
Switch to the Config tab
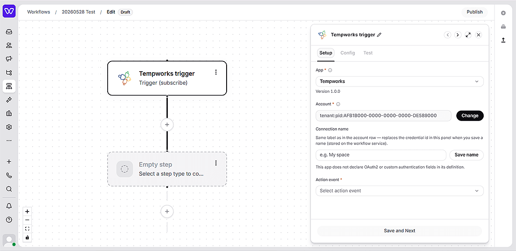click(347, 53)
